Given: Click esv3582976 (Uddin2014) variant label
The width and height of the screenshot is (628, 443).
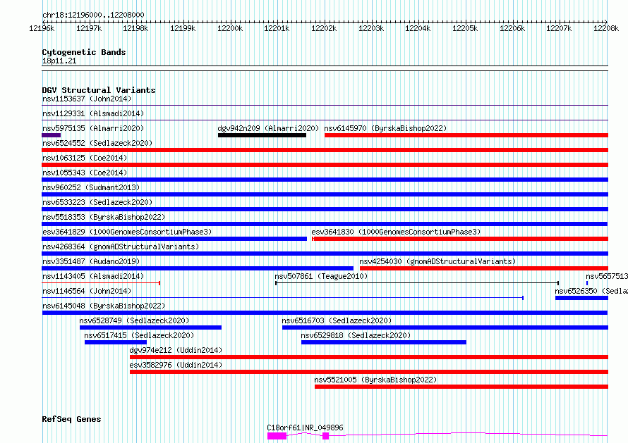Looking at the screenshot, I should pos(176,365).
